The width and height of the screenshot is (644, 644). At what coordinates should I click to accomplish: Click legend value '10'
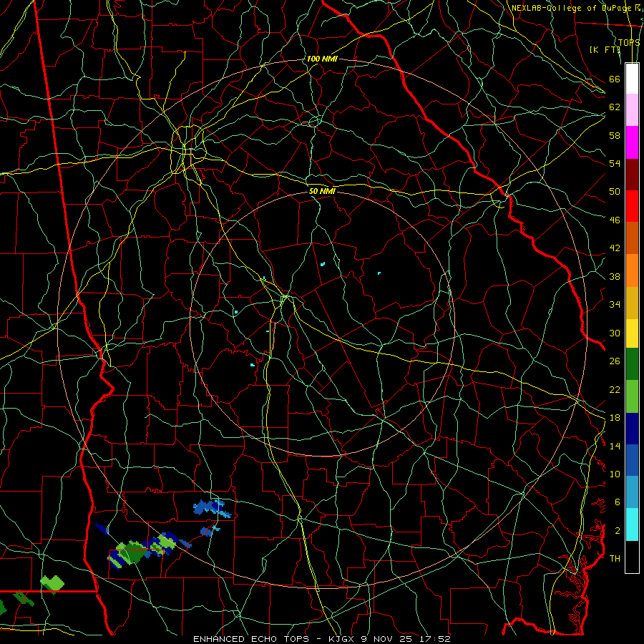(615, 474)
